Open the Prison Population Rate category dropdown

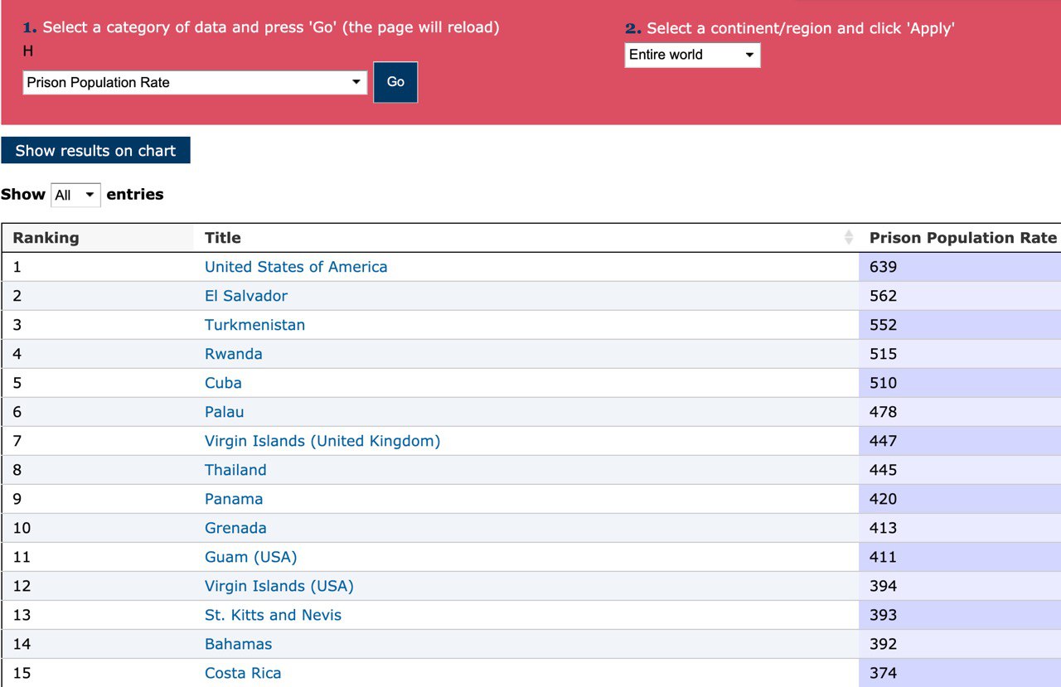[x=195, y=82]
